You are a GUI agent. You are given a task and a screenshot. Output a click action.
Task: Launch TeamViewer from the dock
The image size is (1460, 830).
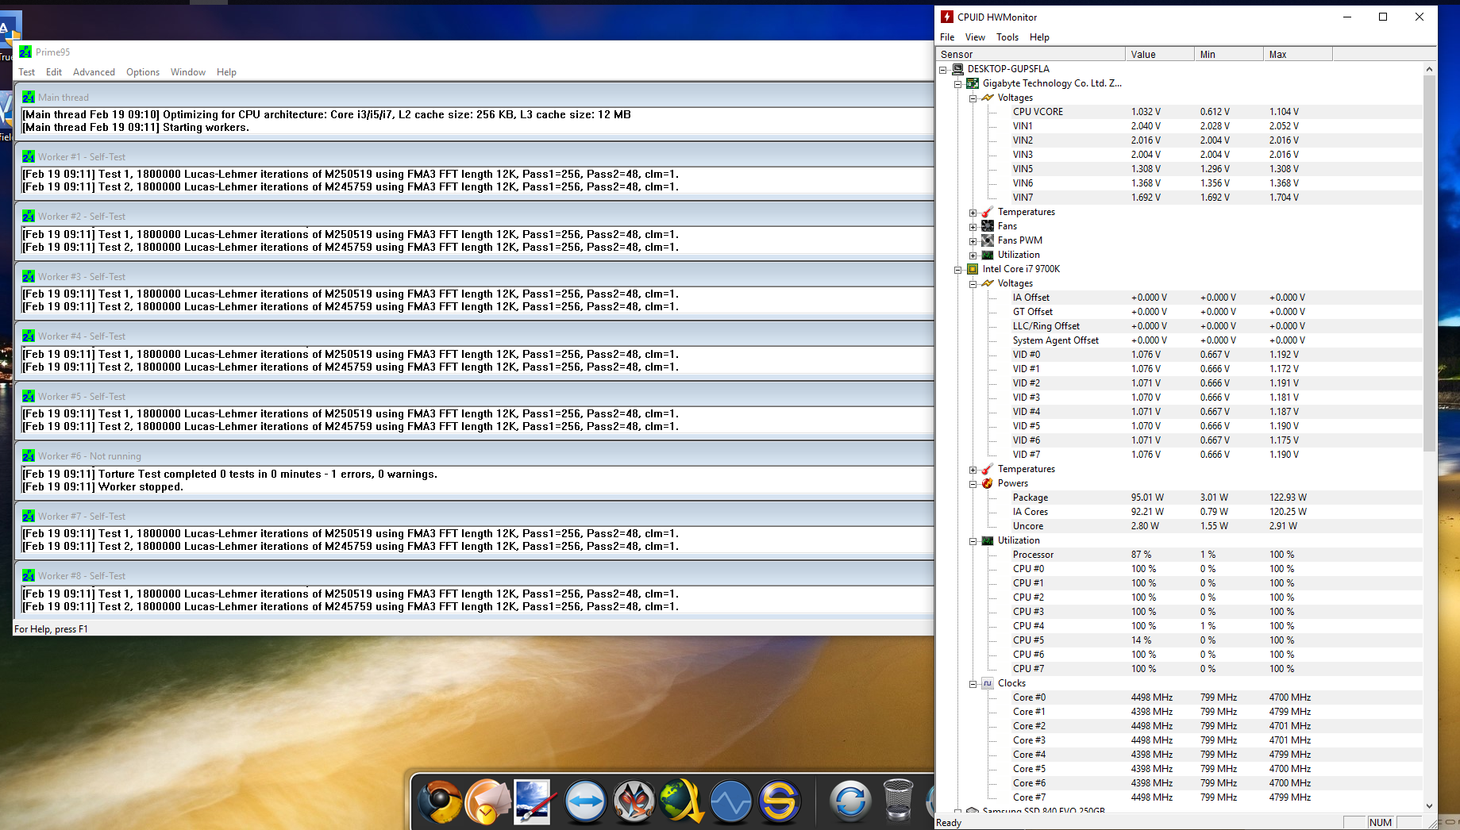coord(585,801)
